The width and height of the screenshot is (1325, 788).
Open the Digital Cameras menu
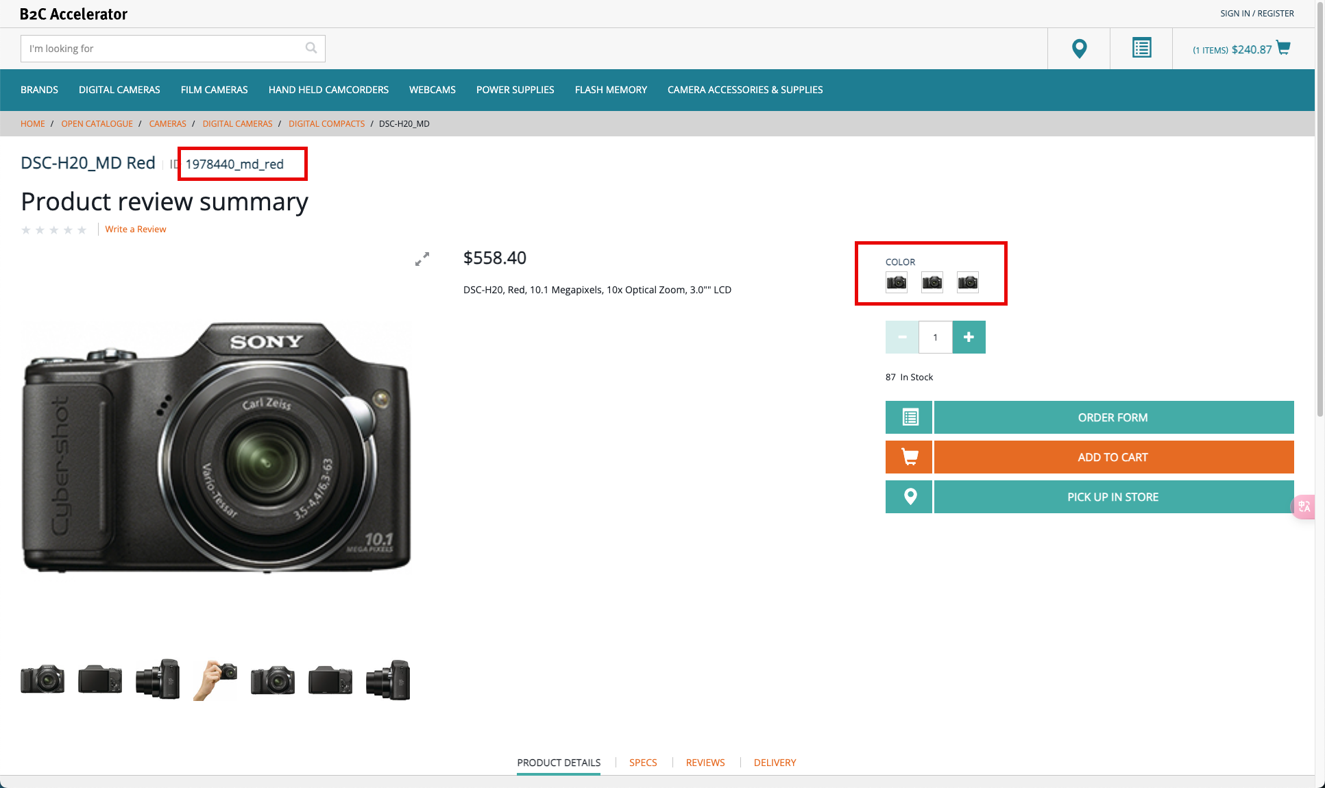click(x=119, y=90)
